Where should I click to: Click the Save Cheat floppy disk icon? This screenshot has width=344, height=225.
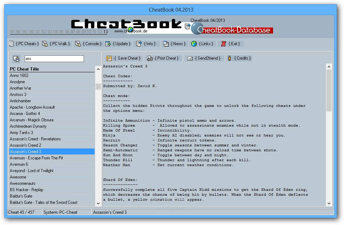pyautogui.click(x=109, y=58)
